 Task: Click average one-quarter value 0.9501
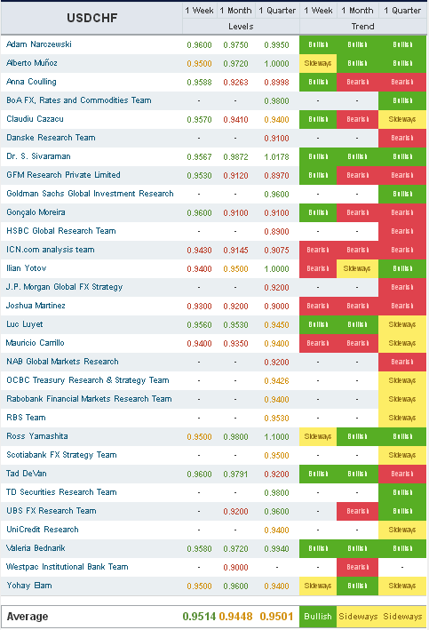pos(276,617)
